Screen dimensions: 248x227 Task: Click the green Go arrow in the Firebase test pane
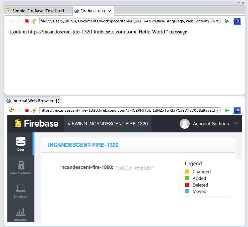227,21
